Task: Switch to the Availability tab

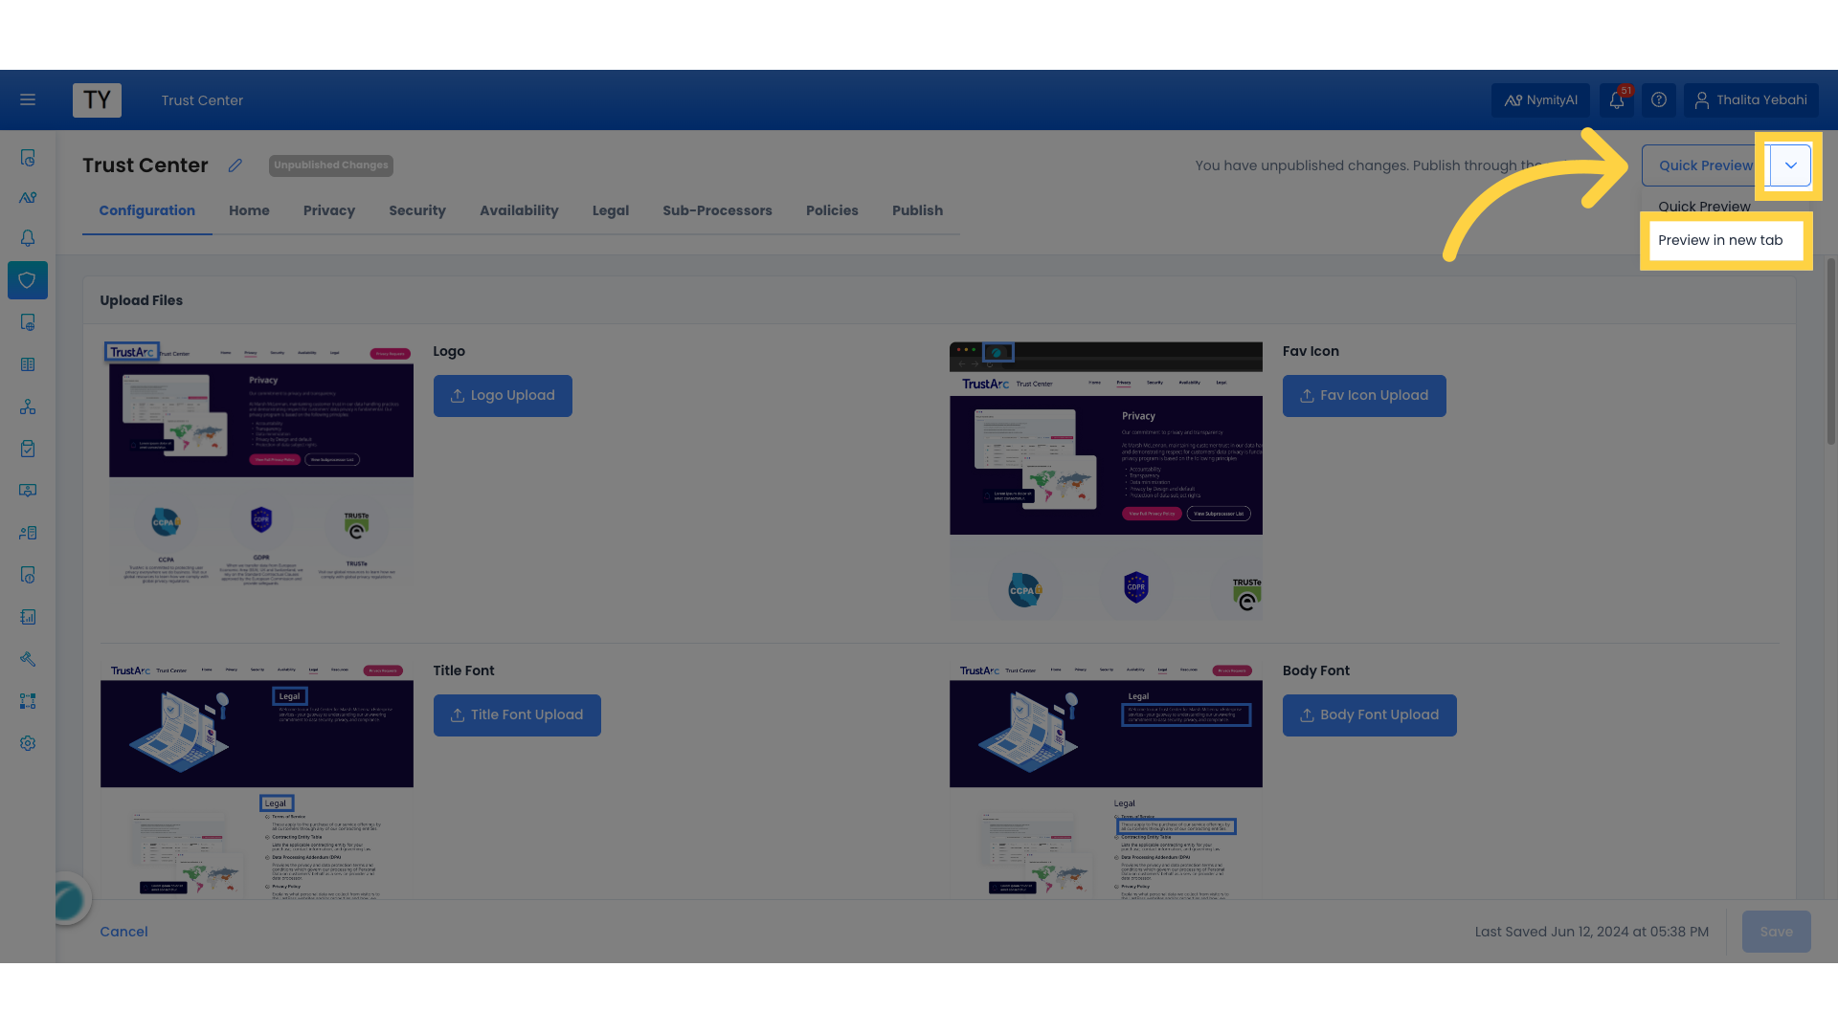Action: (519, 210)
